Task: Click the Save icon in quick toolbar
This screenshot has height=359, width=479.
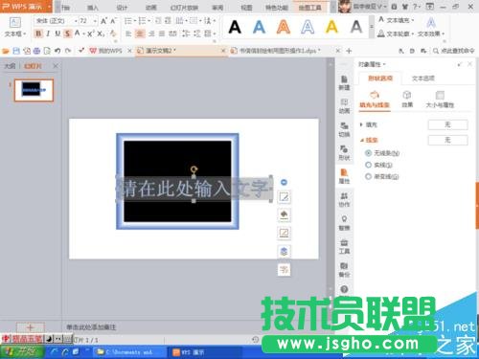Action: (x=16, y=51)
